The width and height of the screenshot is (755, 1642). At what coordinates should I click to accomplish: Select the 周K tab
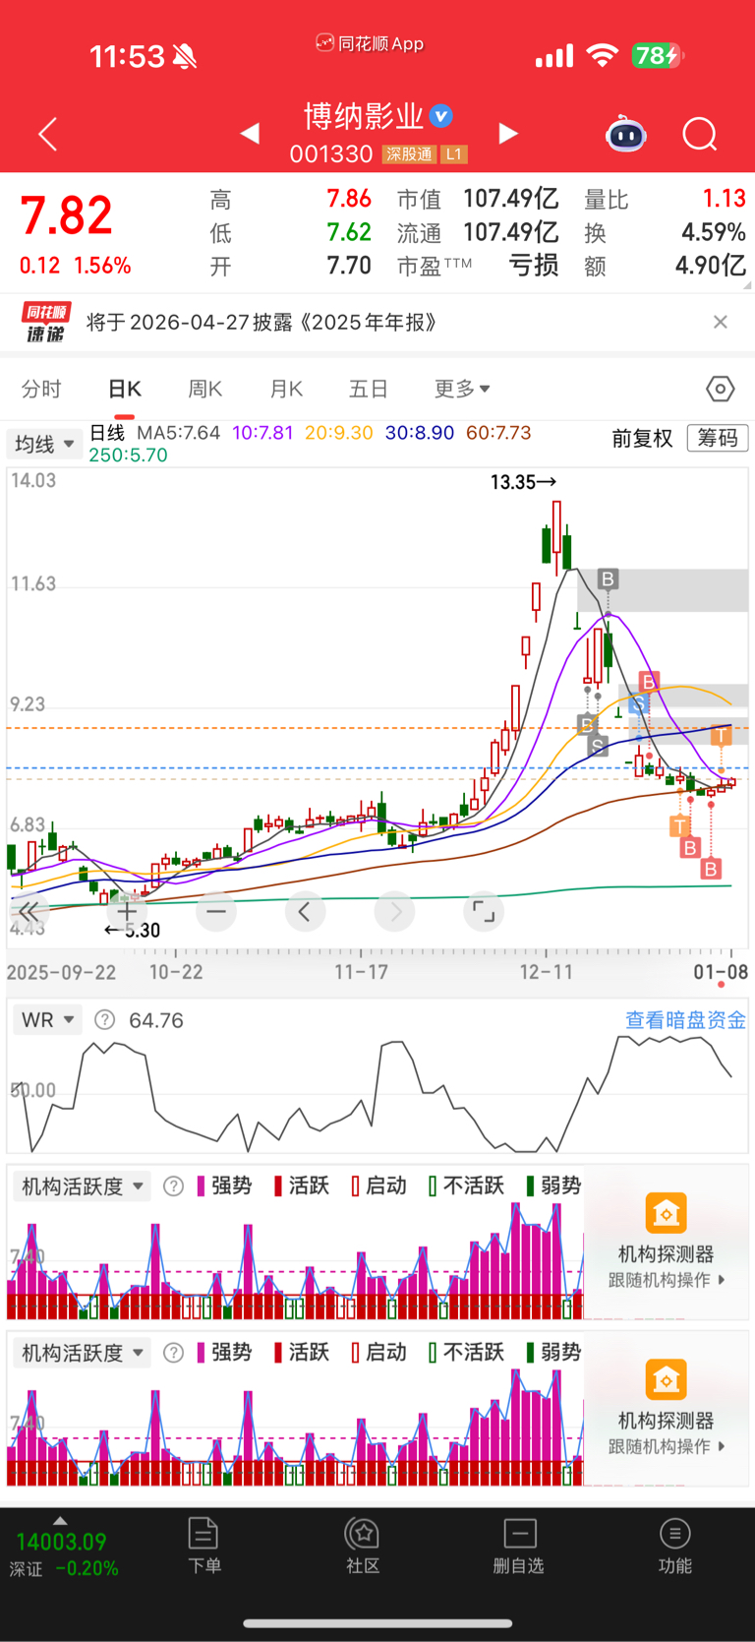click(205, 389)
